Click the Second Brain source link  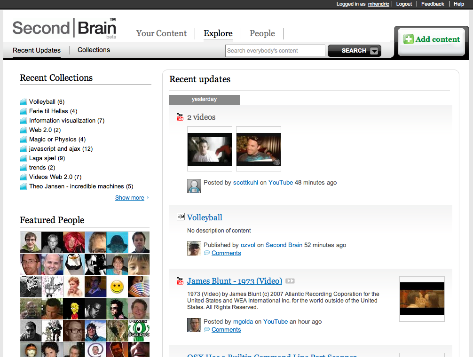point(284,245)
